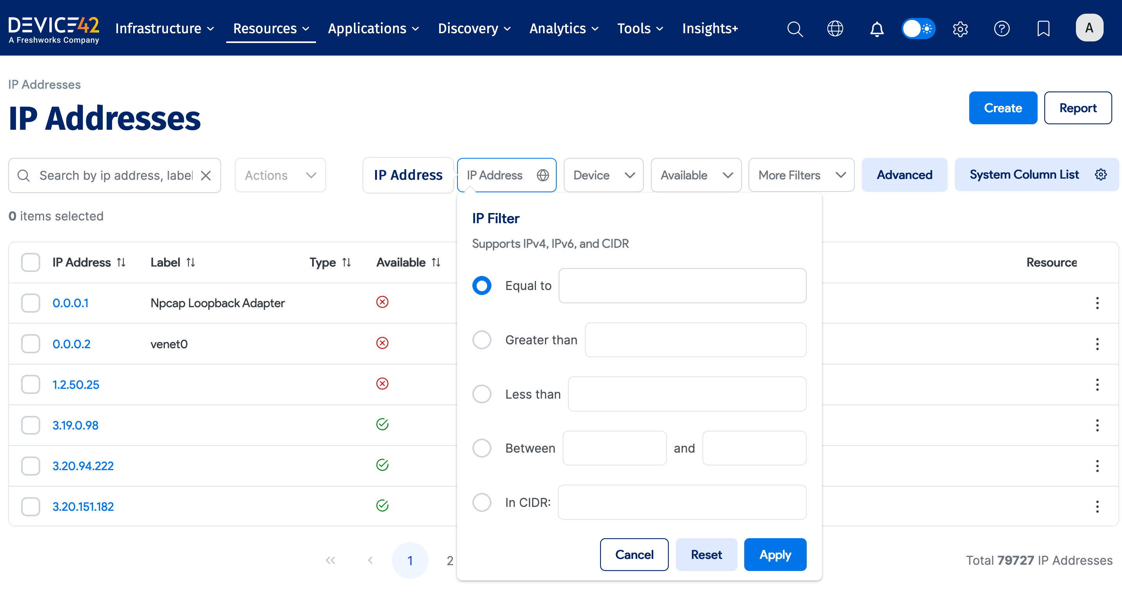Open the Discovery menu
Image resolution: width=1122 pixels, height=605 pixels.
474,29
